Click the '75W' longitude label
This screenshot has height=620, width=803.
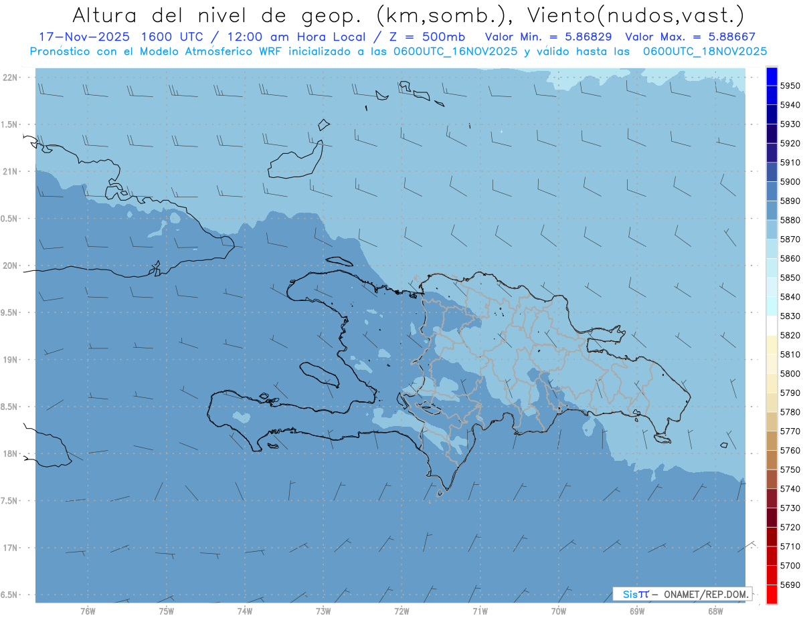click(167, 611)
